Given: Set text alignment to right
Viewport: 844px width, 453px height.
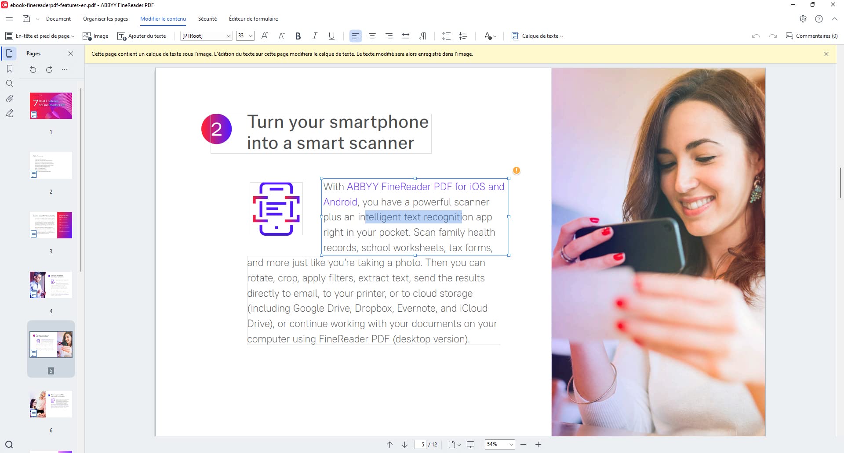Looking at the screenshot, I should tap(389, 36).
